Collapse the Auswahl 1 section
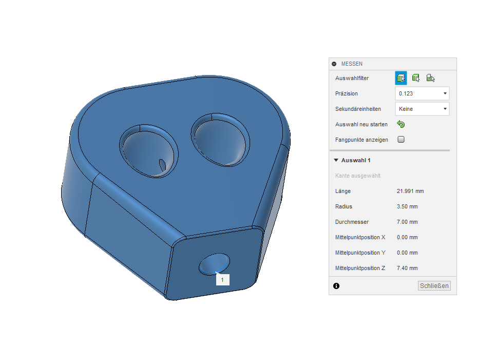 (336, 160)
